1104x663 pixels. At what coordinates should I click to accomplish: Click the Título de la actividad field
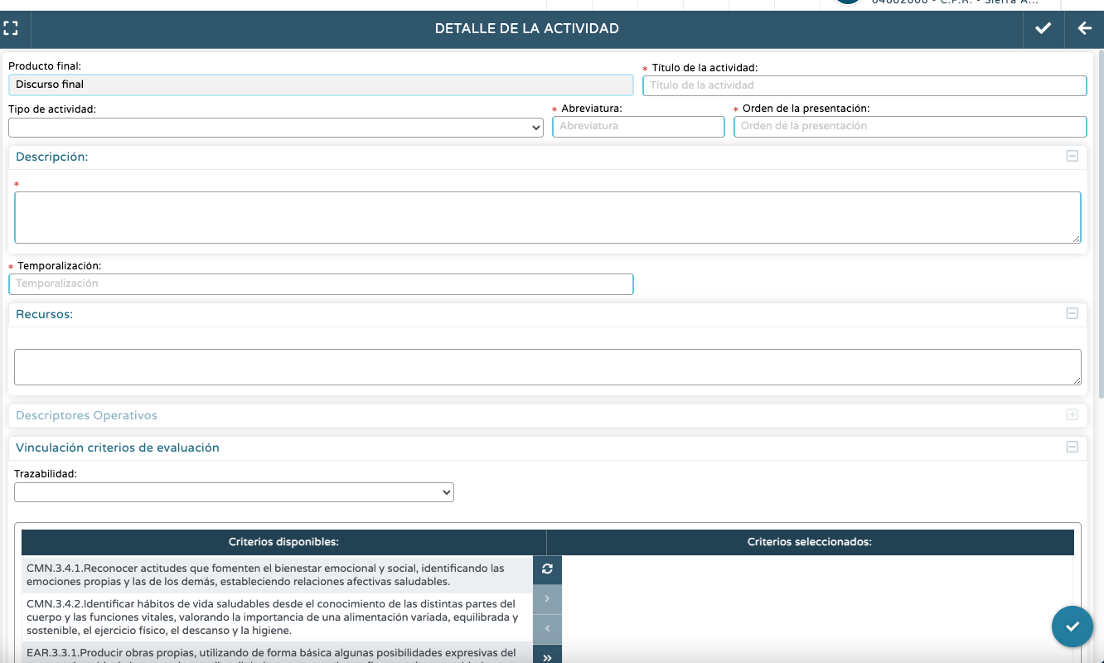864,85
